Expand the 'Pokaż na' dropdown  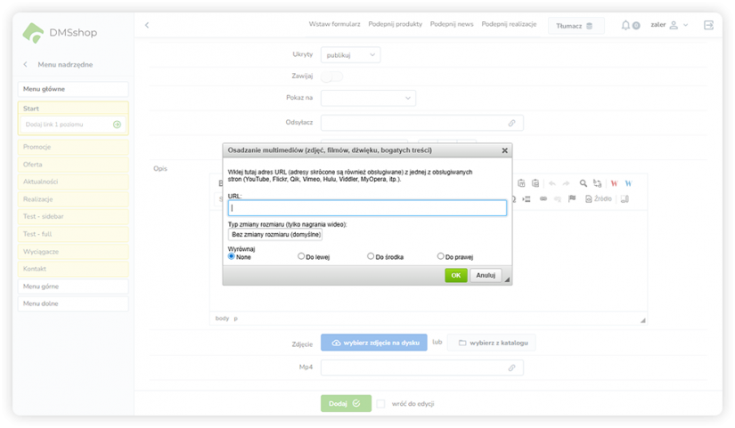pyautogui.click(x=368, y=98)
